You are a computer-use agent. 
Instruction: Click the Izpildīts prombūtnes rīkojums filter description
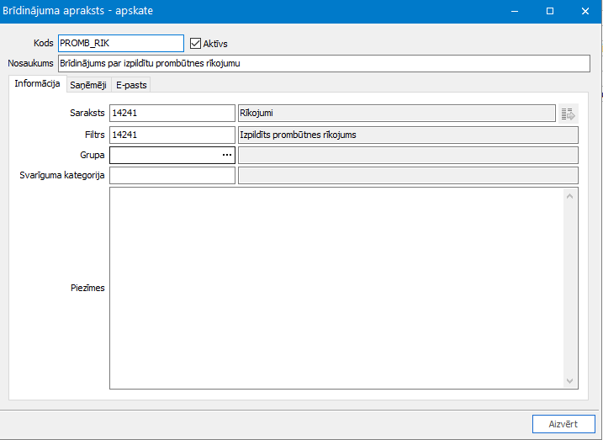(407, 135)
